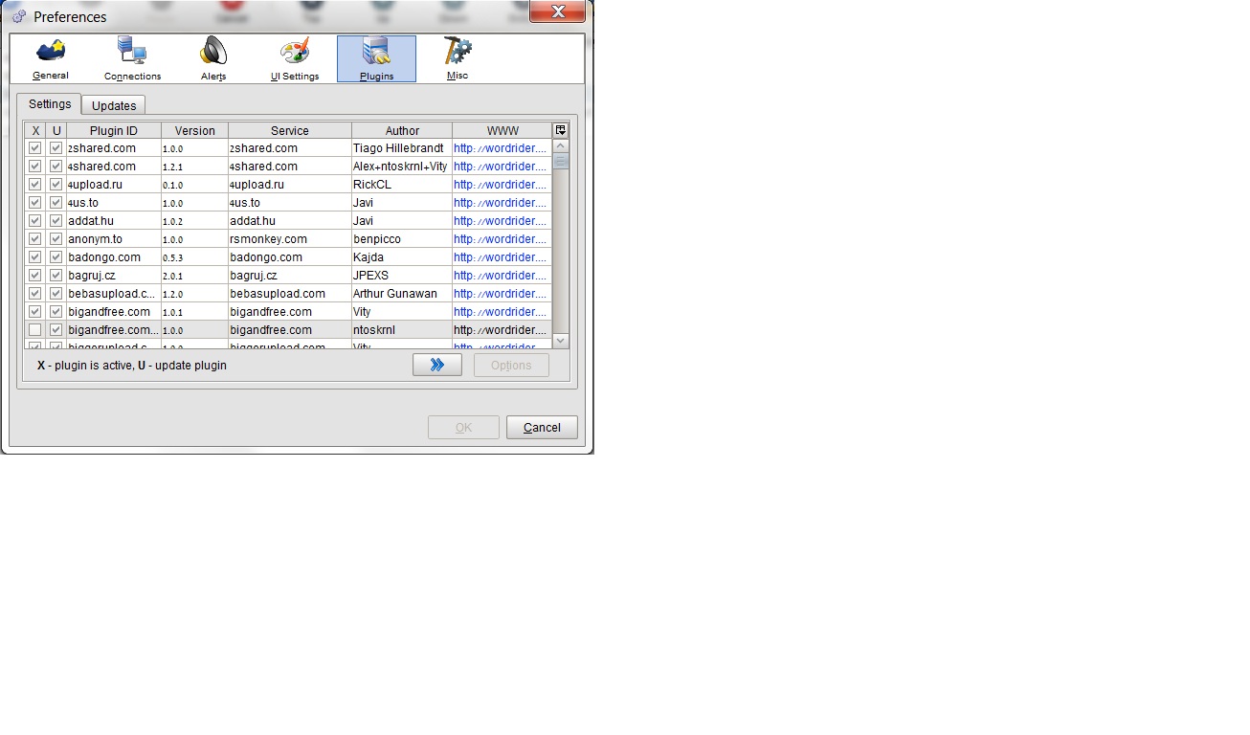Open the Connections preferences section

(x=132, y=58)
